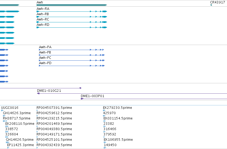Select the 23382 feature label
This screenshot has height=149, width=227.
tap(109, 124)
